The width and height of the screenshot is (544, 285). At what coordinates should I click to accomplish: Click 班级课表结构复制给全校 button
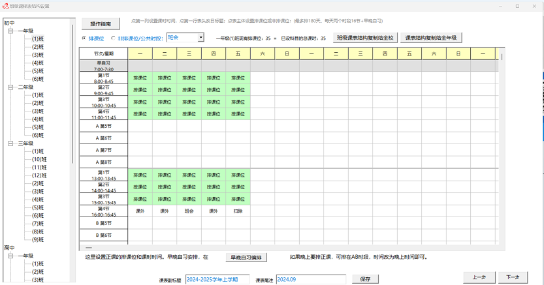point(364,38)
